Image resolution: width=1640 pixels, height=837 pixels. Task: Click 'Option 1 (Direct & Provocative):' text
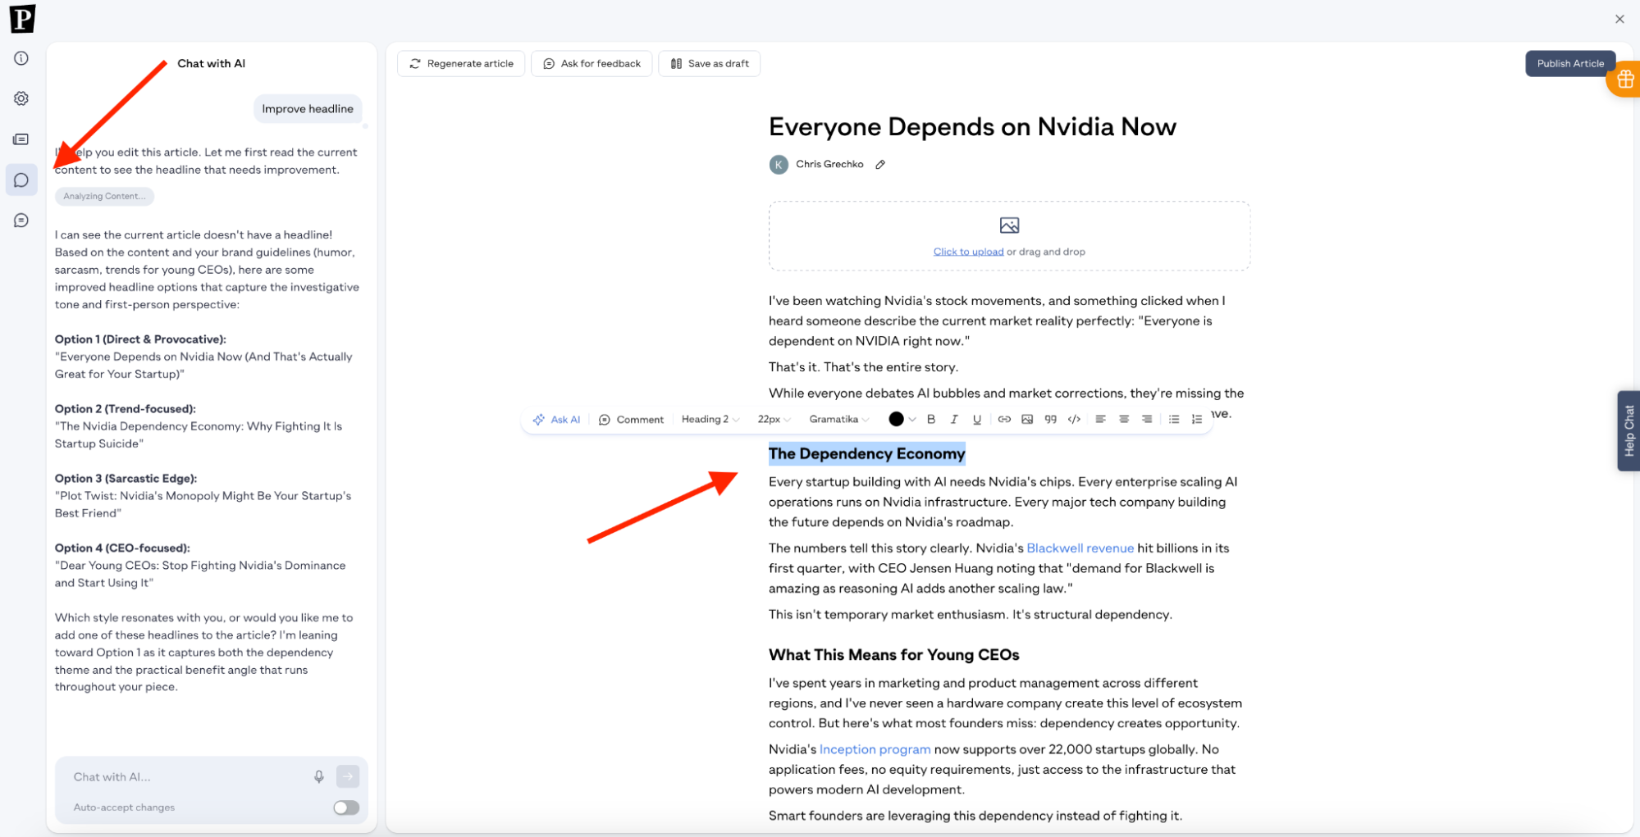140,339
